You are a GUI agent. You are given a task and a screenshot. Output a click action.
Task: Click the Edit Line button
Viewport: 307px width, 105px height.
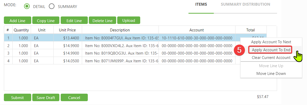(74, 21)
